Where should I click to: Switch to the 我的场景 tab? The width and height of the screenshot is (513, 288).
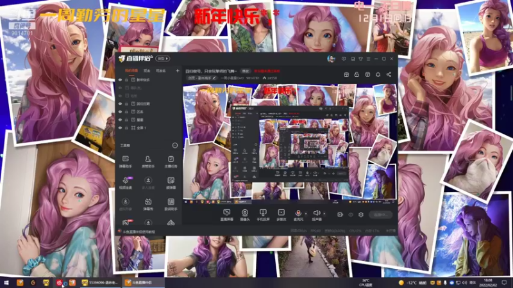(x=131, y=70)
